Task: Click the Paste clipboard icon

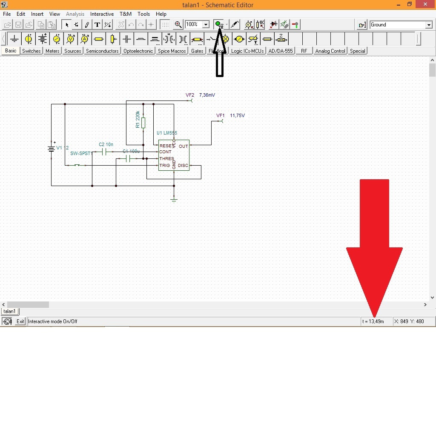Action: point(52,25)
